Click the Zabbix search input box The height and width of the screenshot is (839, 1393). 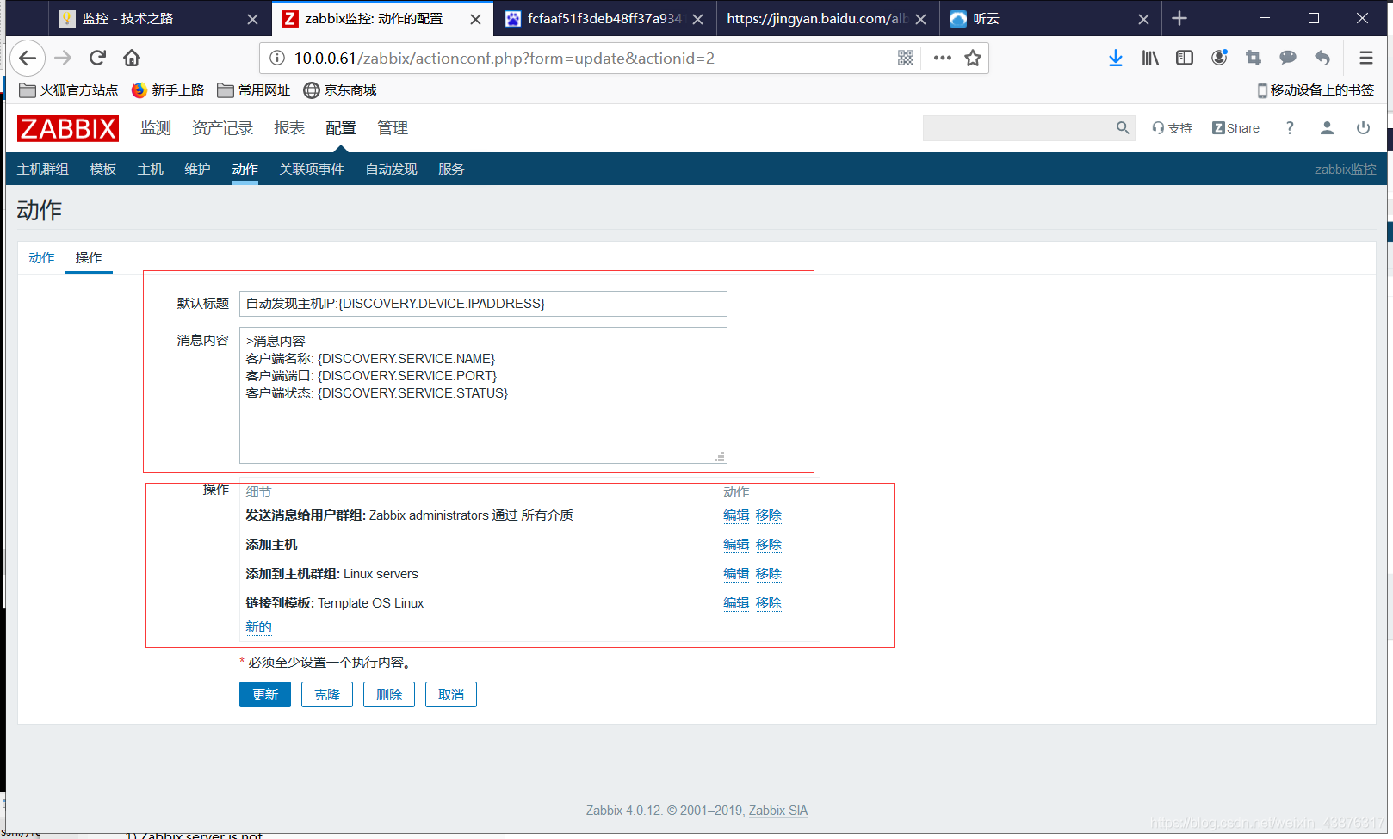tap(1019, 127)
